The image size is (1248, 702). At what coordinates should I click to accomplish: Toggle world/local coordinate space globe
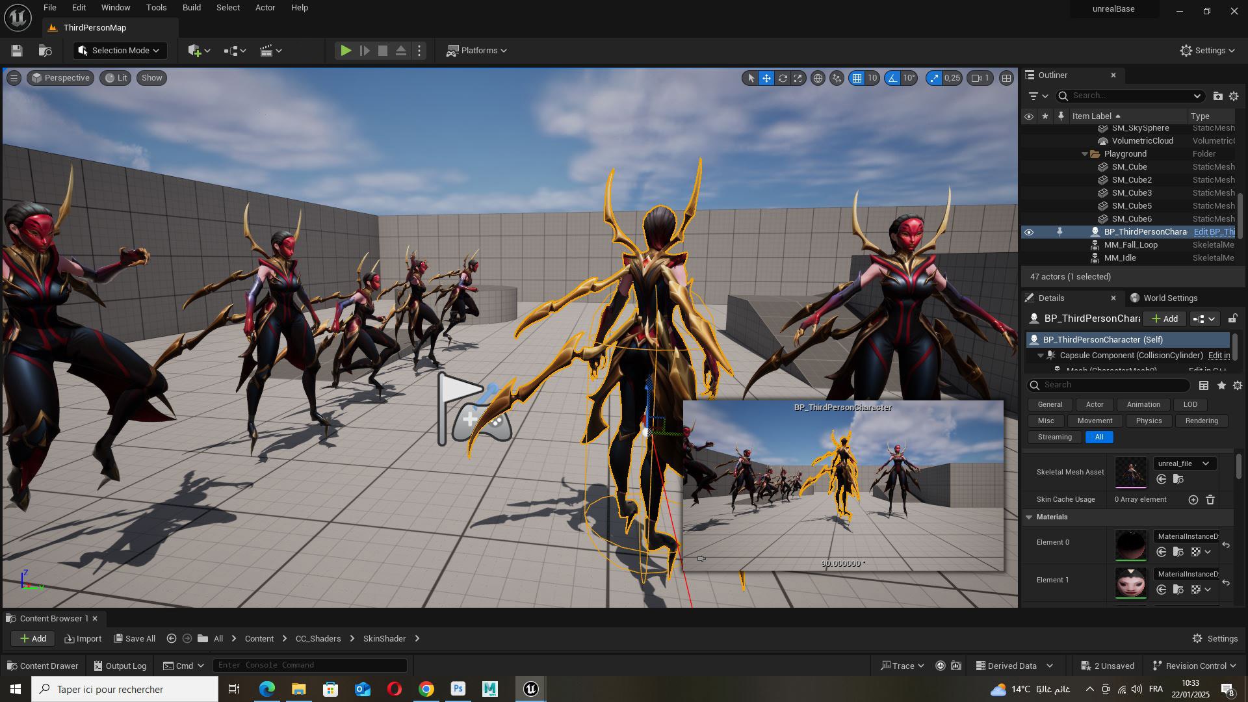tap(818, 78)
